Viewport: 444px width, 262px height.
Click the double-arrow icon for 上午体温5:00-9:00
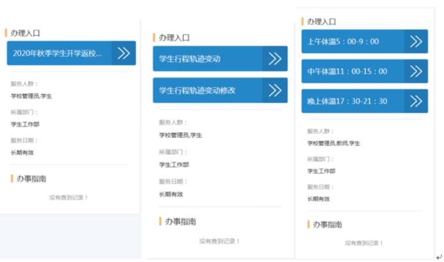pos(416,42)
